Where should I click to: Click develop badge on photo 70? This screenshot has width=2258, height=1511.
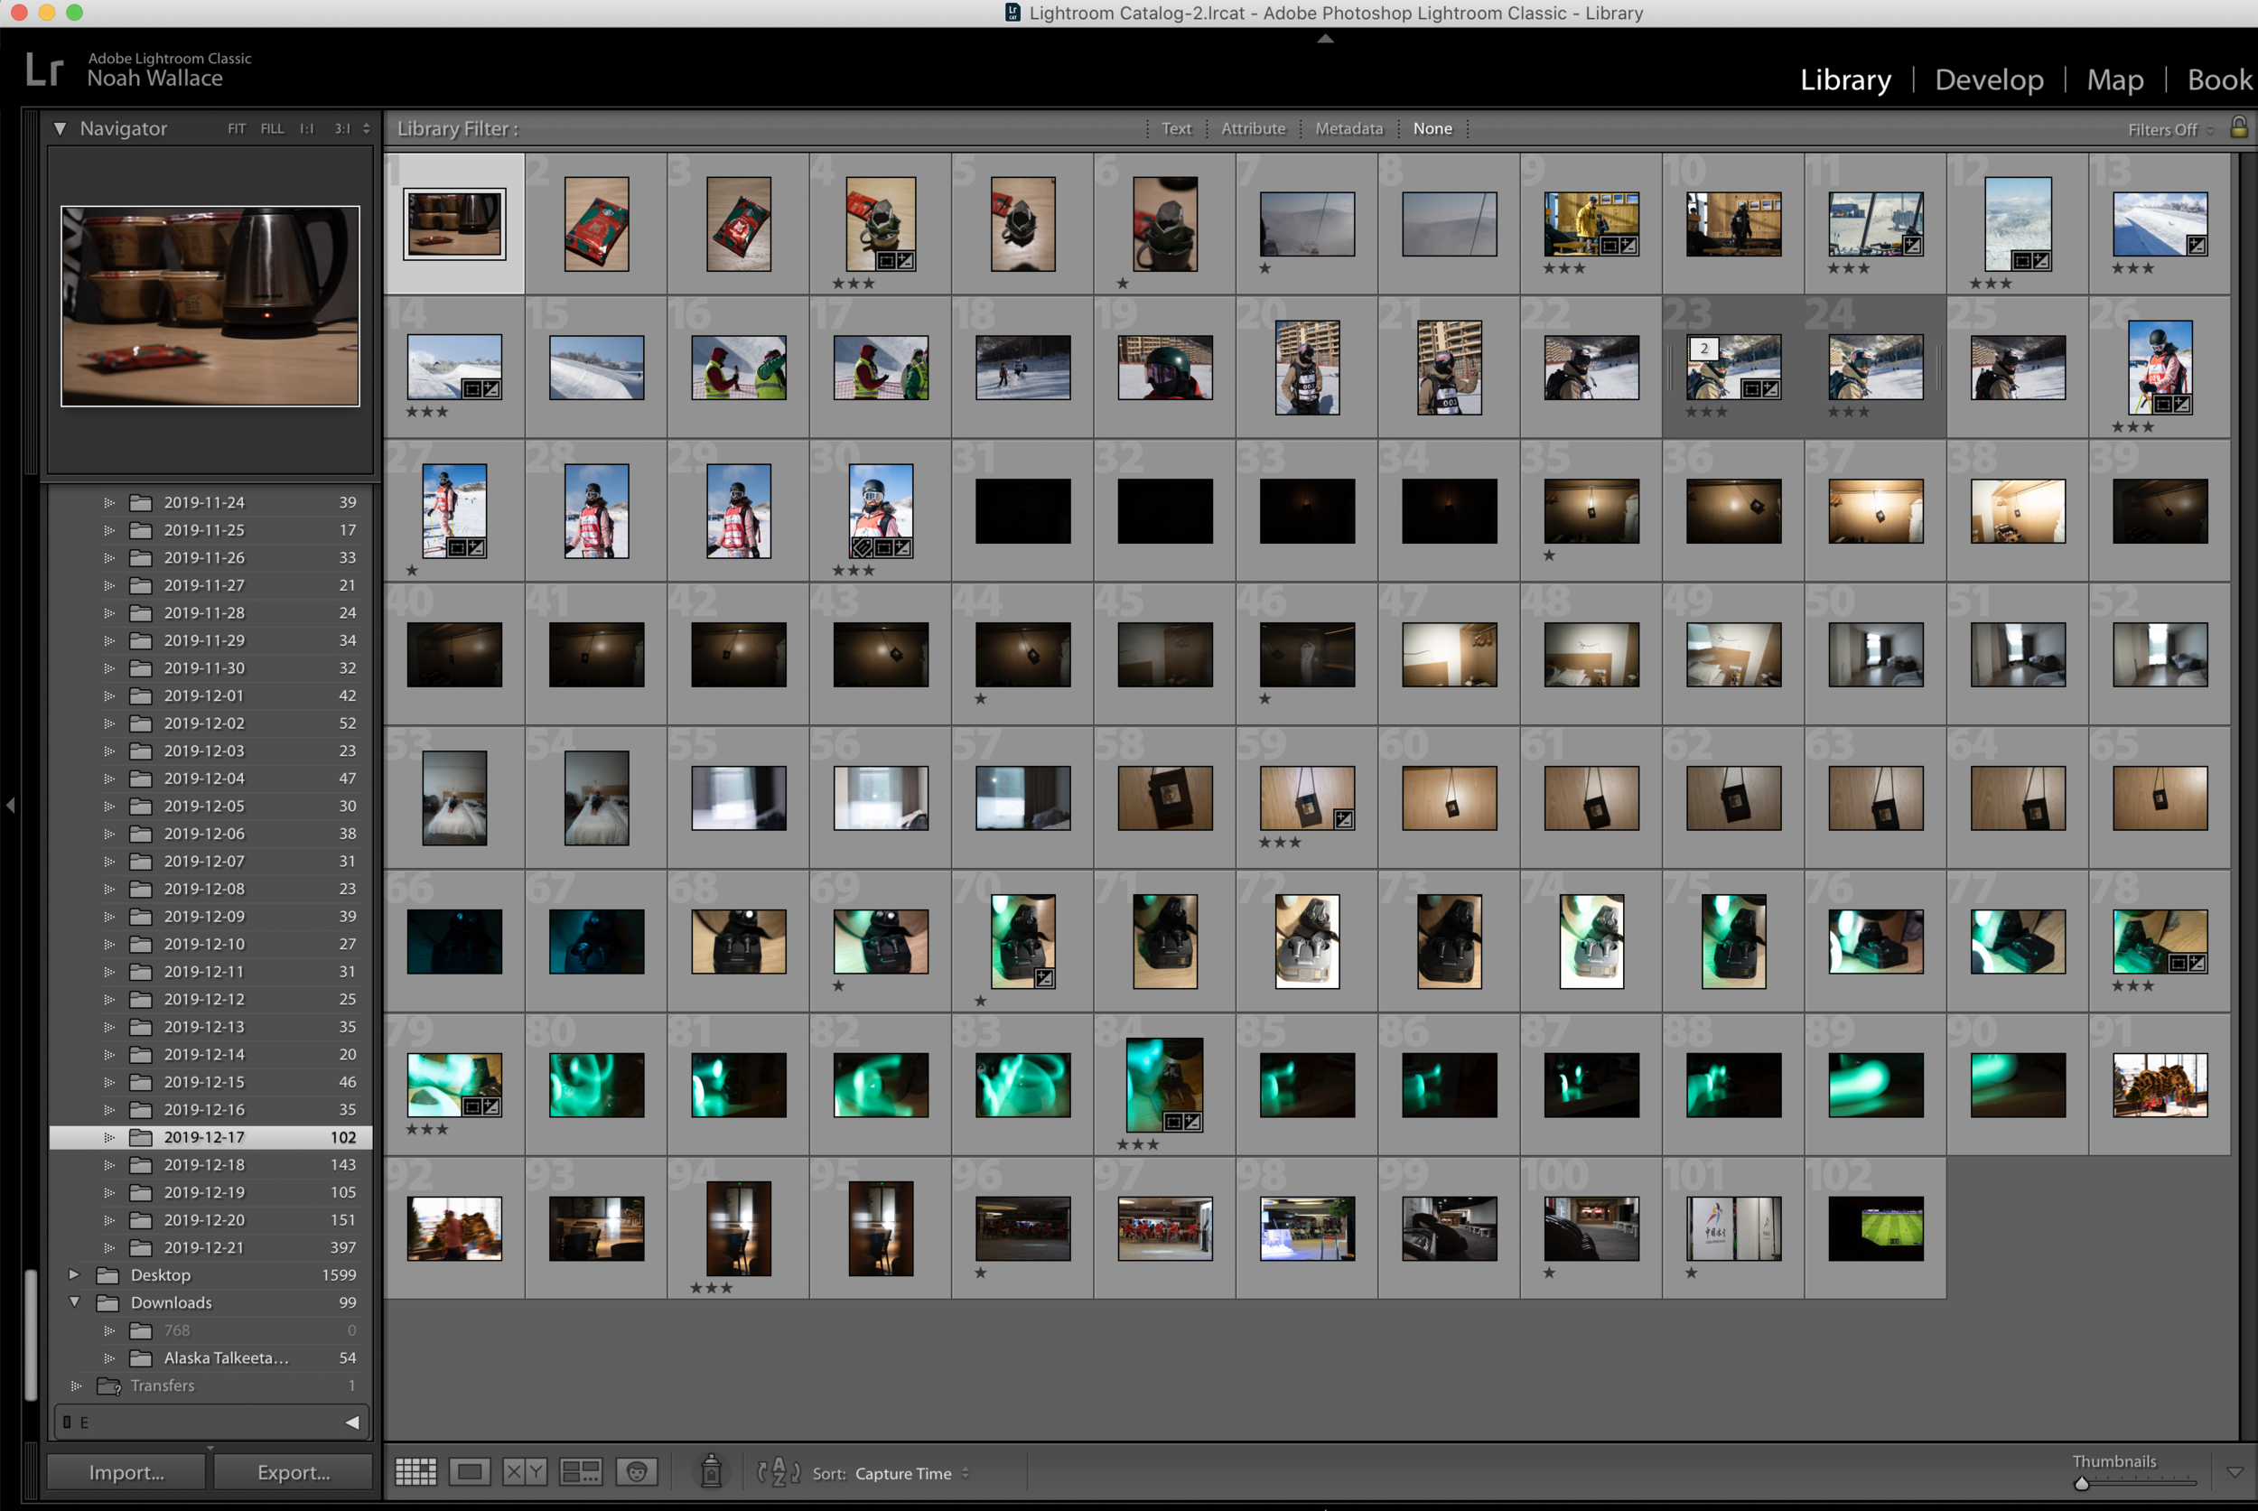click(1045, 978)
